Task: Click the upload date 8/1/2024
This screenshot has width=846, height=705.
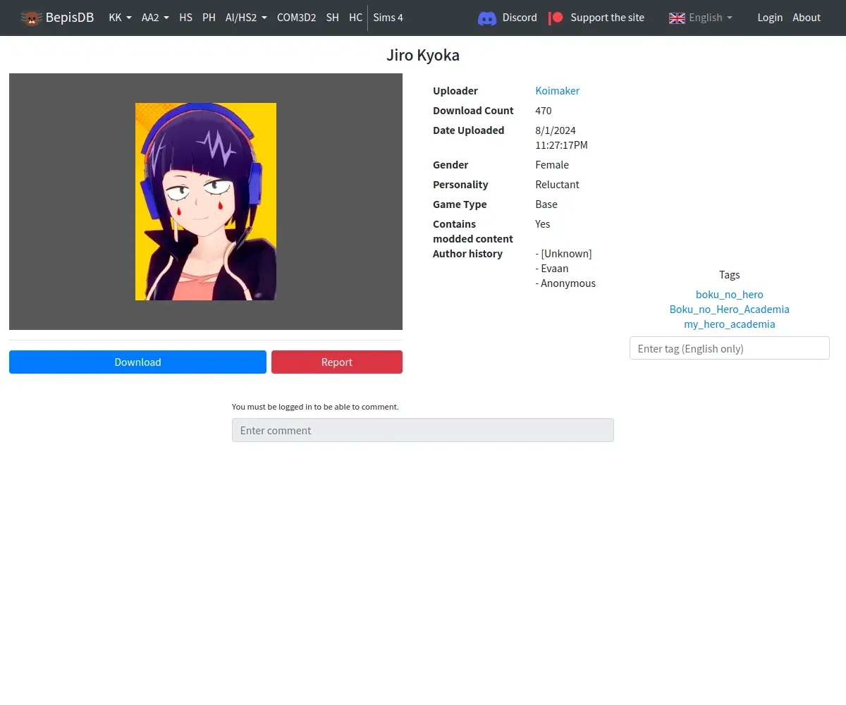Action: point(556,130)
